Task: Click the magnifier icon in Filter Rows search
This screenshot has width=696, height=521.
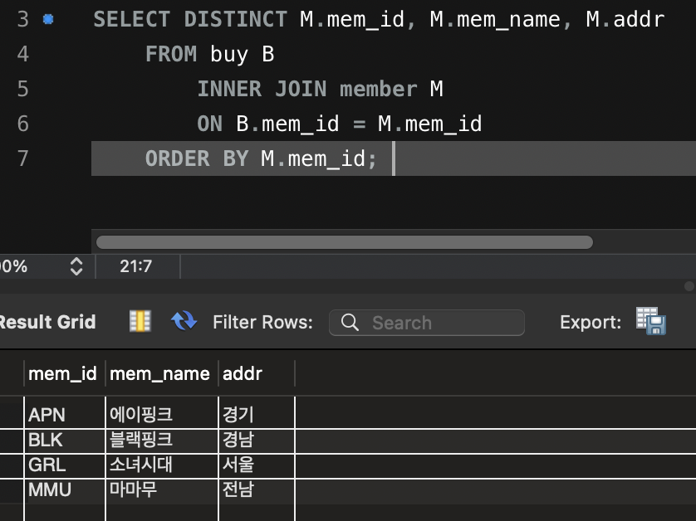Action: [350, 323]
